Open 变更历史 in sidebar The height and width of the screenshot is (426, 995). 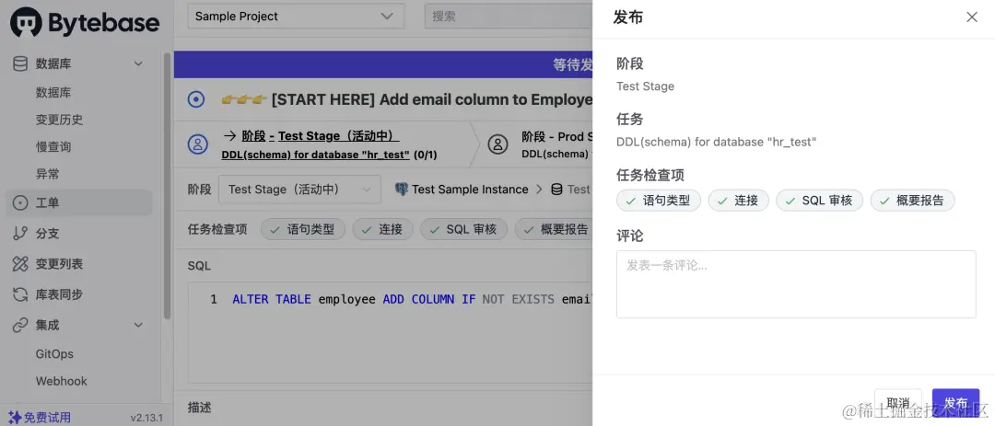click(x=59, y=120)
